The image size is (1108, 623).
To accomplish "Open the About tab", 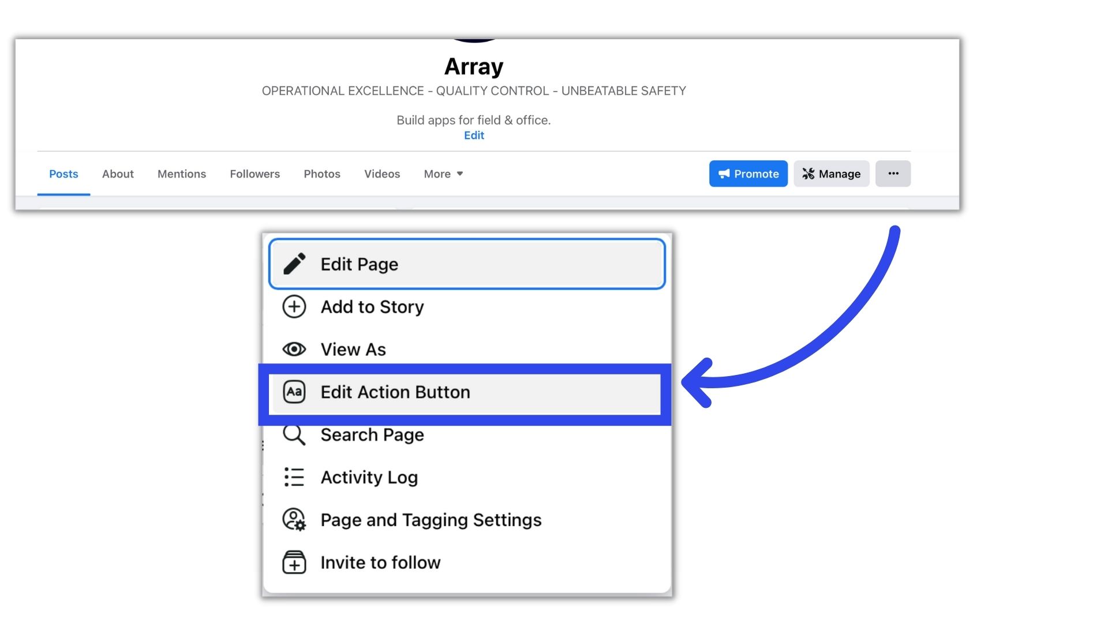I will coord(118,174).
